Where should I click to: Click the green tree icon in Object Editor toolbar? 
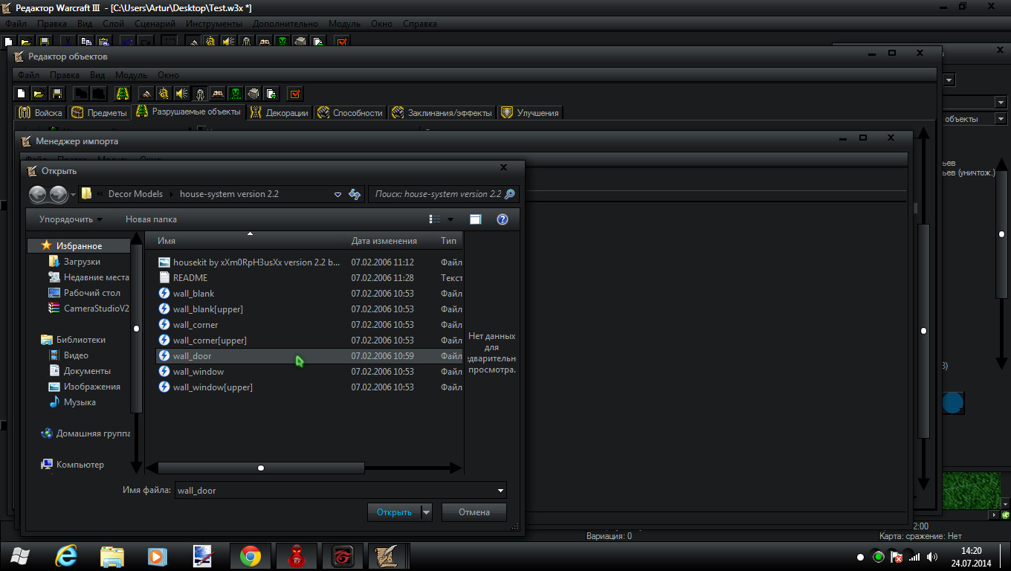123,94
